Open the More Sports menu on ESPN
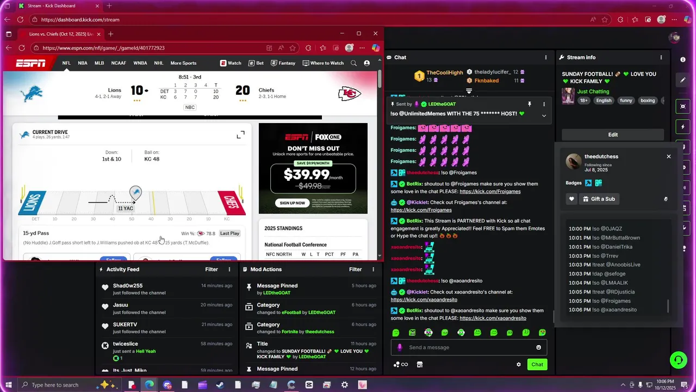Image resolution: width=696 pixels, height=392 pixels. click(x=183, y=63)
